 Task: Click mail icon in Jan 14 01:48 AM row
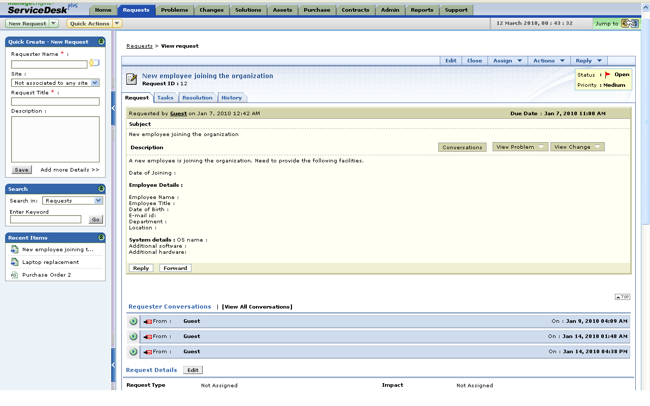[x=148, y=336]
